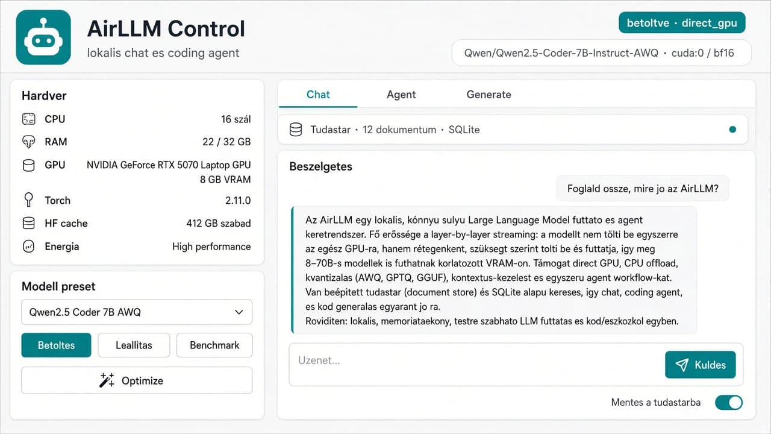Switch to the Agent tab
The width and height of the screenshot is (771, 434).
tap(401, 95)
